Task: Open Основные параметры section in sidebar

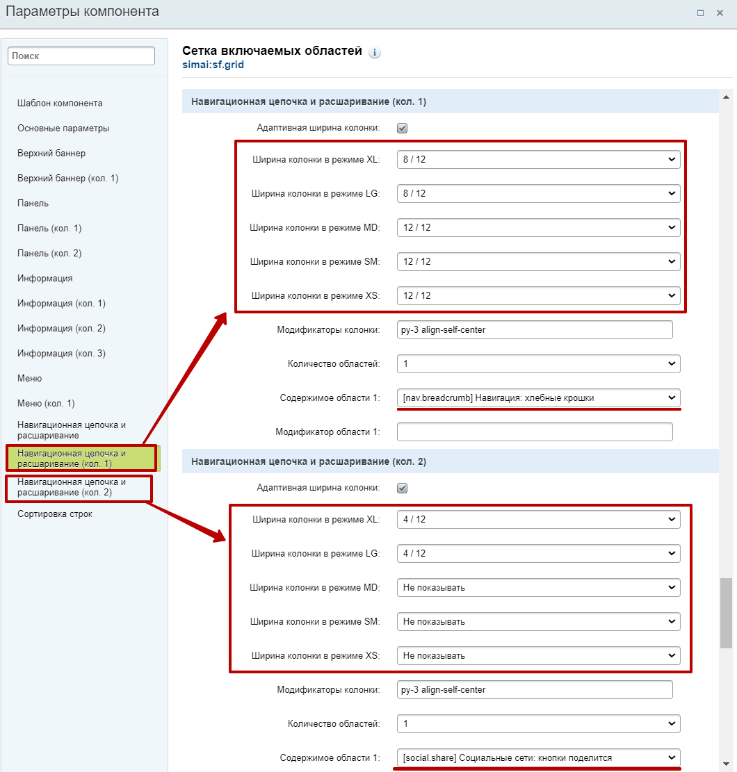Action: (x=63, y=129)
